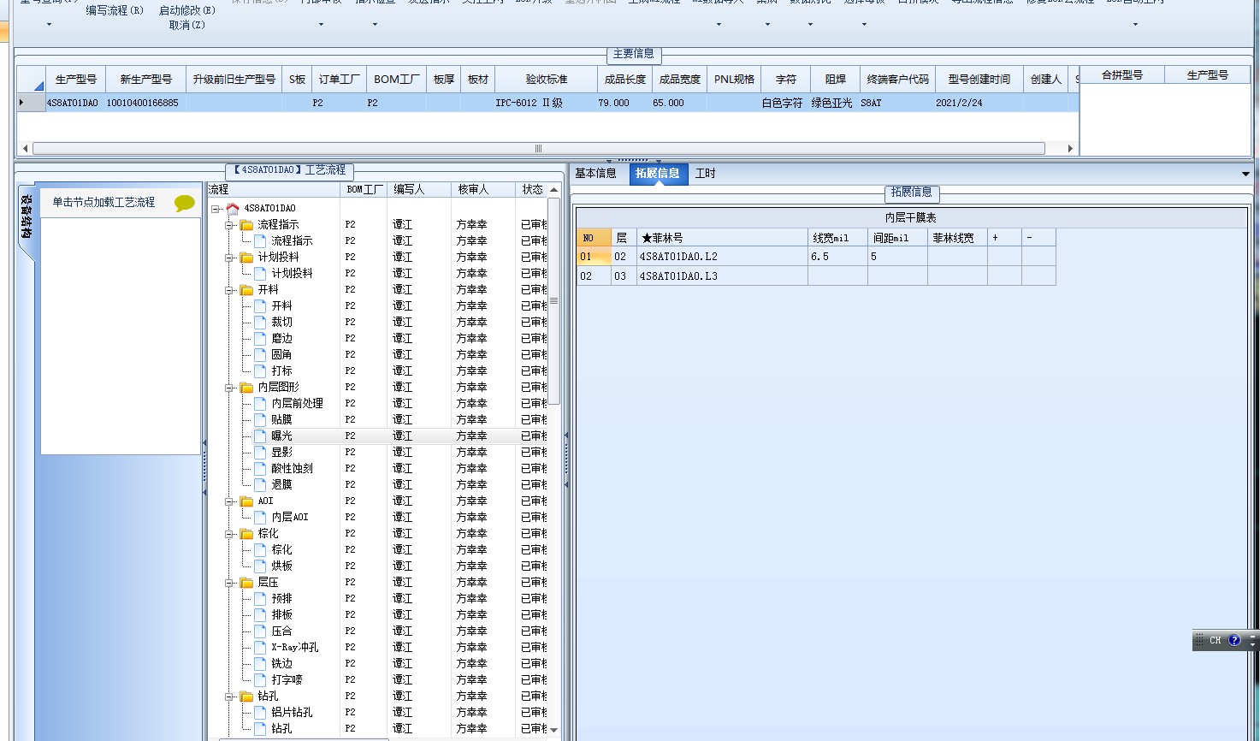1260x741 pixels.
Task: Click the document icon beside 酸性蚀刻
Action: click(260, 469)
